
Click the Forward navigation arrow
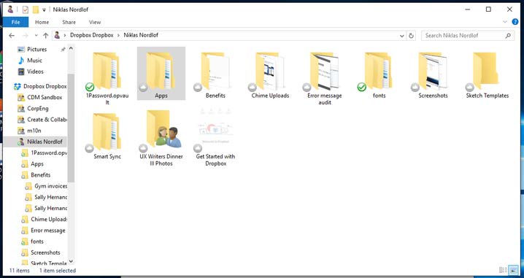(x=25, y=36)
